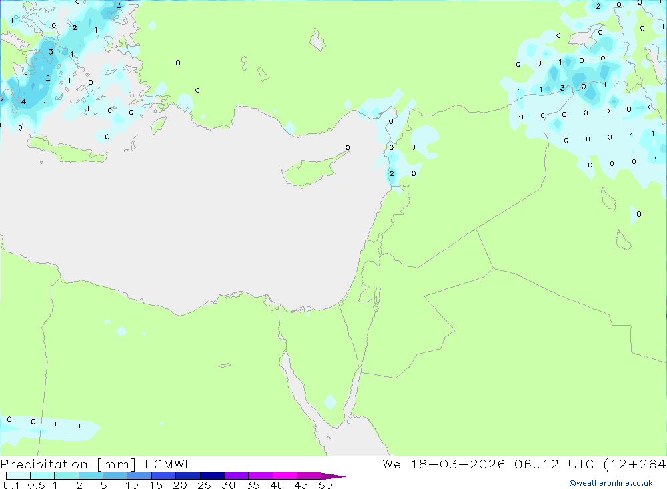This screenshot has height=489, width=667.
Task: Select the 30–35 mm legend color swatch
Action: pos(237,476)
